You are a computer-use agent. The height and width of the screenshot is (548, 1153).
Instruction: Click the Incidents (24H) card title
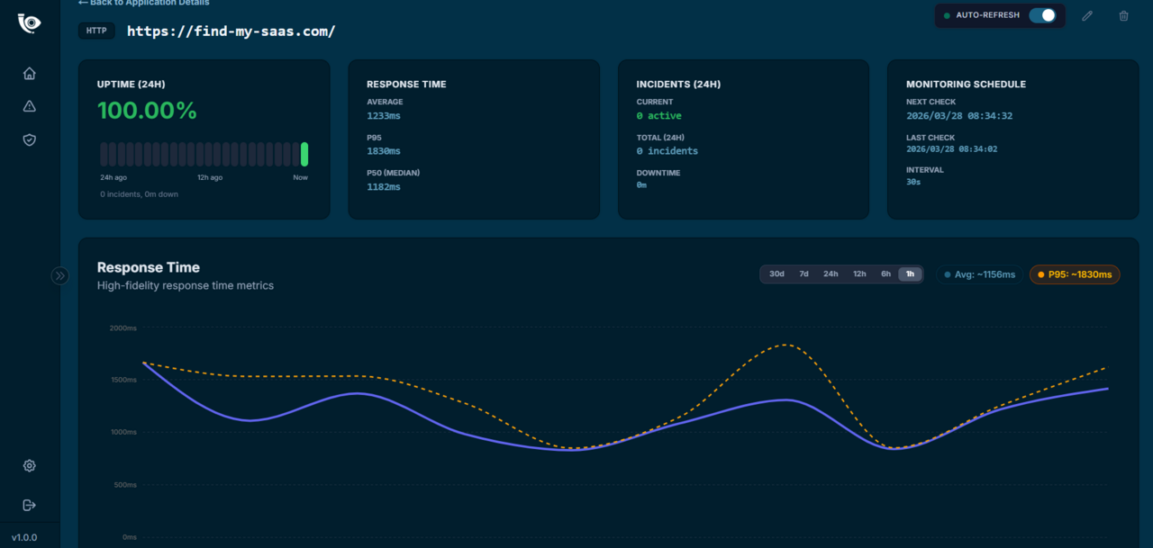[x=678, y=85]
